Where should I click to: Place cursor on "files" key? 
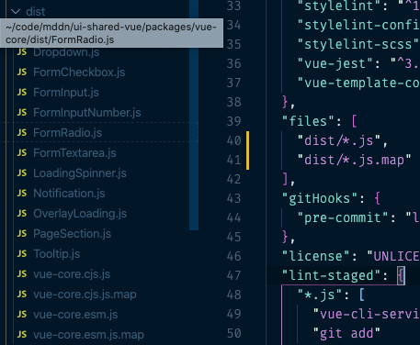(308, 121)
